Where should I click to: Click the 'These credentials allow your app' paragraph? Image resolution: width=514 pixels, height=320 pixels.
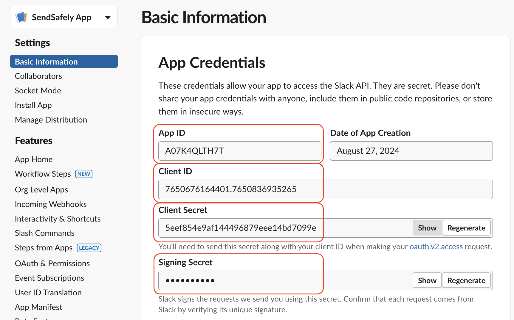click(x=325, y=98)
